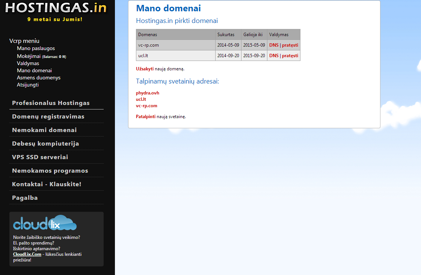The image size is (421, 275).
Task: Click the HOSTINGAS.in site logo
Action: click(x=56, y=8)
